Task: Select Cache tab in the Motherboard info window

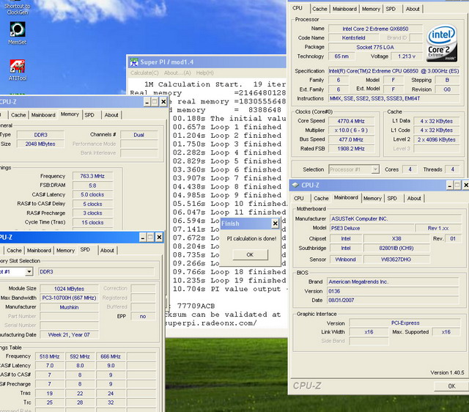Action: pos(321,198)
